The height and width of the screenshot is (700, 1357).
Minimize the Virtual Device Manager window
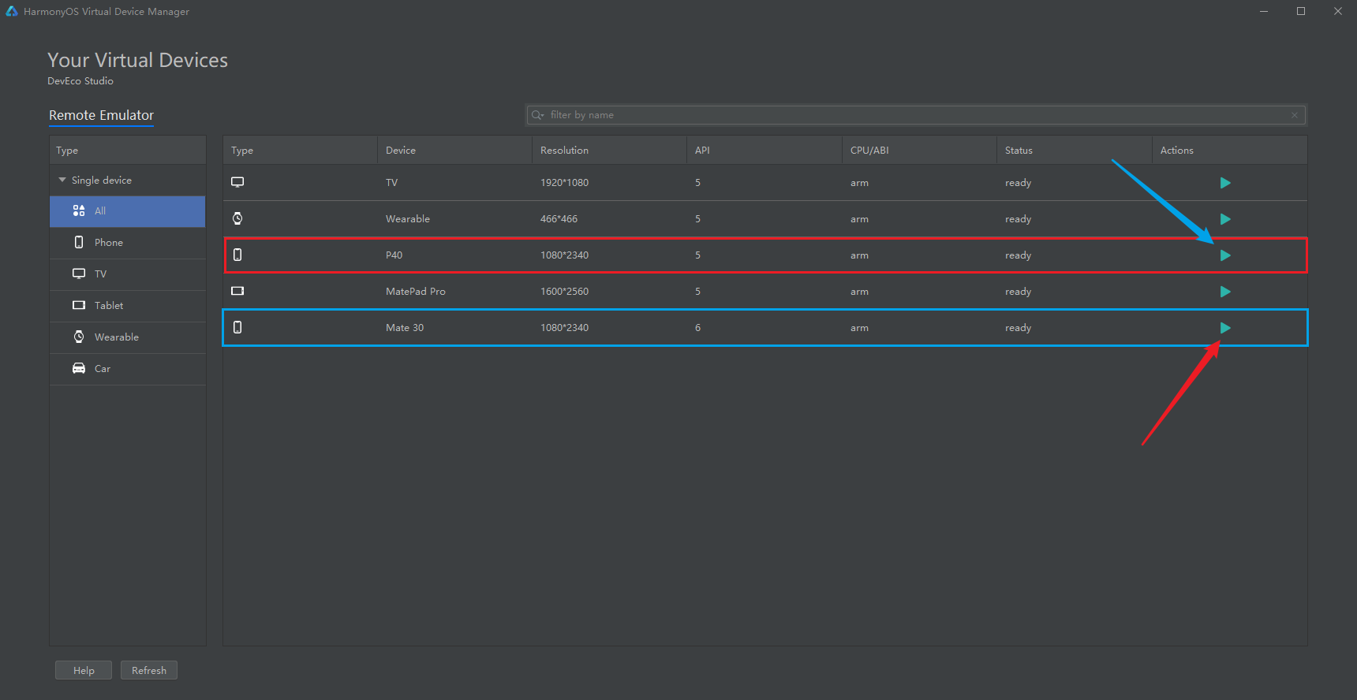1264,11
